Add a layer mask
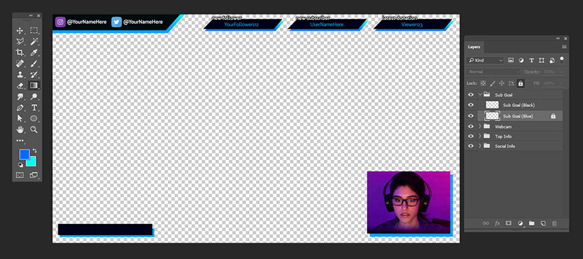This screenshot has height=259, width=583. coord(509,223)
